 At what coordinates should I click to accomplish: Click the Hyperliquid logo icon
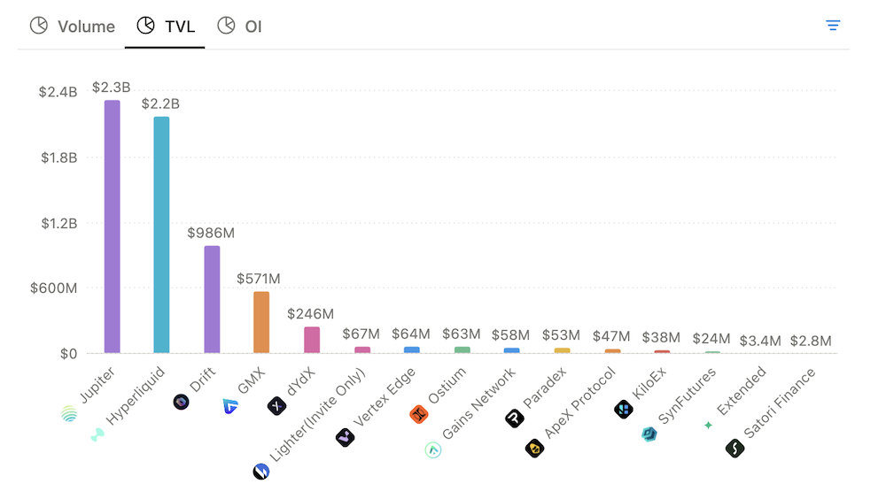click(x=97, y=434)
